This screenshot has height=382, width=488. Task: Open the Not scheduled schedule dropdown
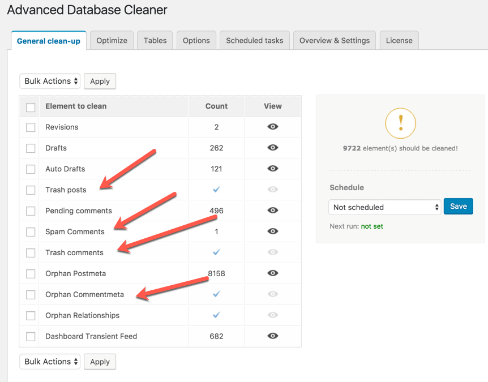coord(384,207)
